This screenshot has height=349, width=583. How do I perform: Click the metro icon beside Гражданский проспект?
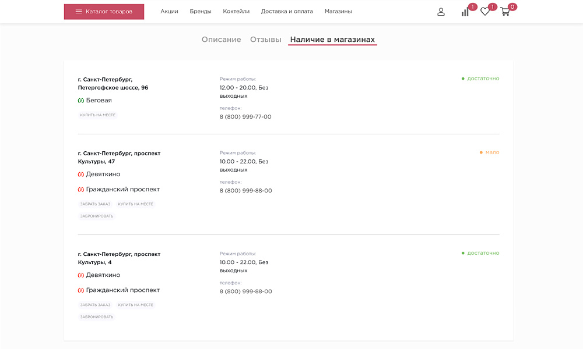80,189
